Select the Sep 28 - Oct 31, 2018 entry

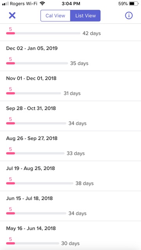[x=70, y=116]
